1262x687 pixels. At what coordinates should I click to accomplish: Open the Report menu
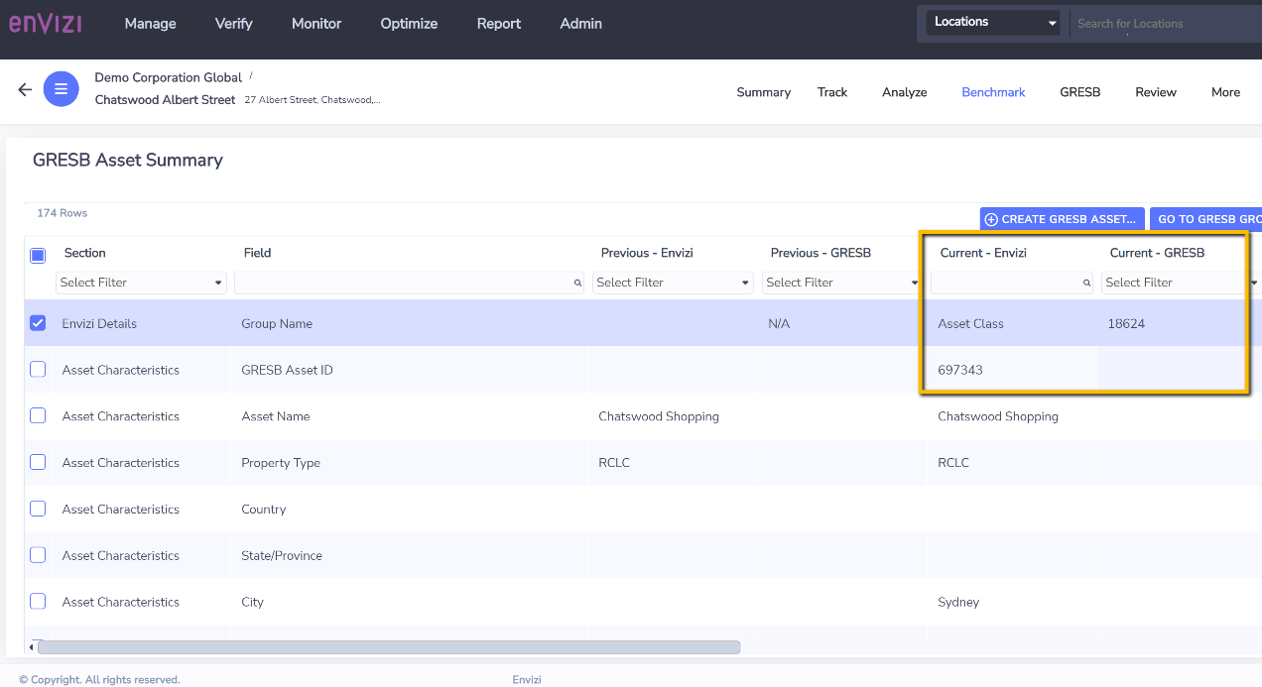pyautogui.click(x=499, y=23)
